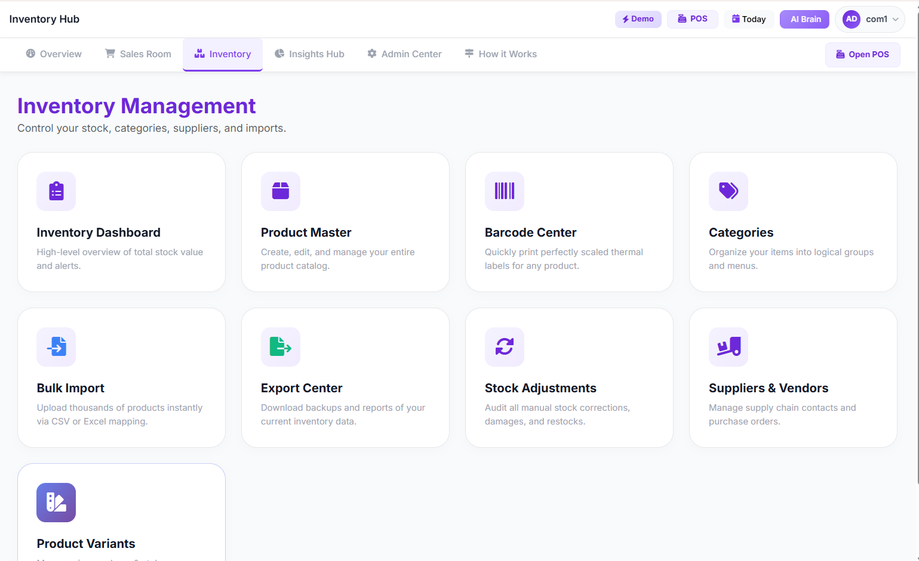This screenshot has height=561, width=919.
Task: Open the Export Center green file icon
Action: (281, 347)
